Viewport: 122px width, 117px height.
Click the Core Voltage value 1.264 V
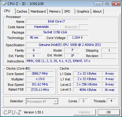(78, 37)
